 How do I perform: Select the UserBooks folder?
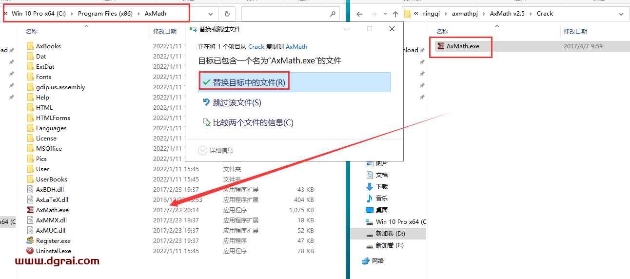click(52, 179)
